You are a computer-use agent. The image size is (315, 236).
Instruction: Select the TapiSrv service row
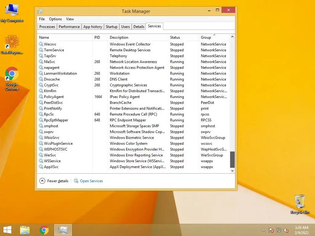click(134, 56)
